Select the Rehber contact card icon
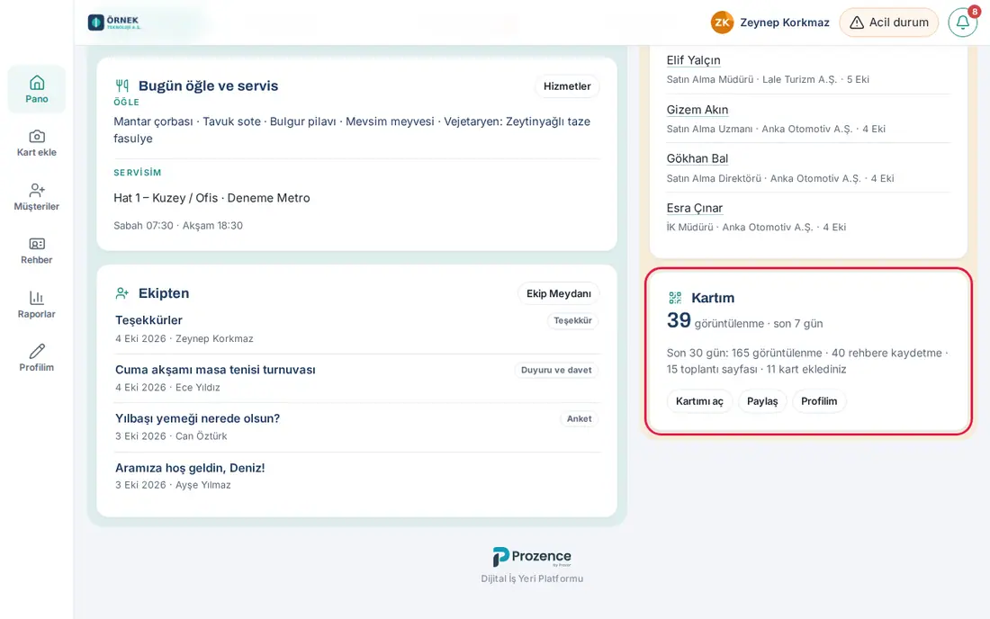 point(37,244)
